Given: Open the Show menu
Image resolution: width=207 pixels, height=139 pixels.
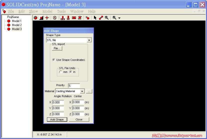Looking at the screenshot, I should (33, 11).
